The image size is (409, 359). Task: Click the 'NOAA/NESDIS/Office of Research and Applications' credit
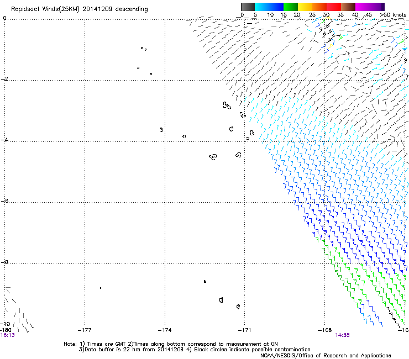click(326, 356)
